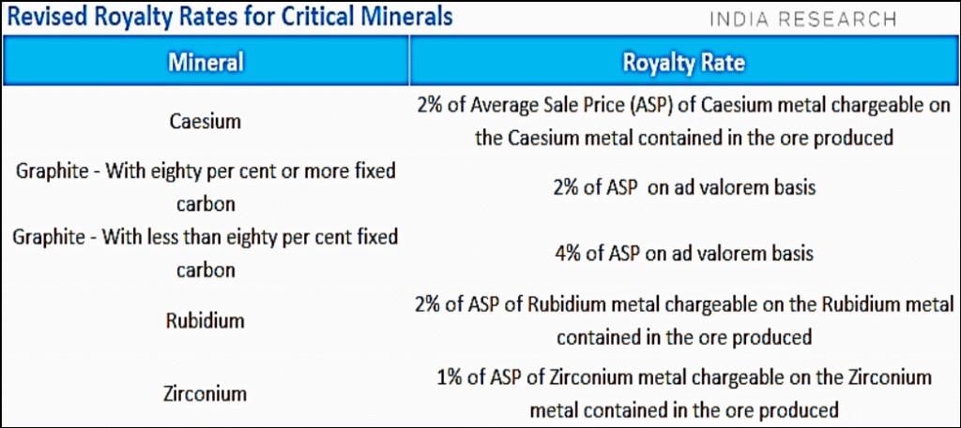
Task: Click 'Graphite - With less than eighty per cent' cell
Action: point(206,253)
